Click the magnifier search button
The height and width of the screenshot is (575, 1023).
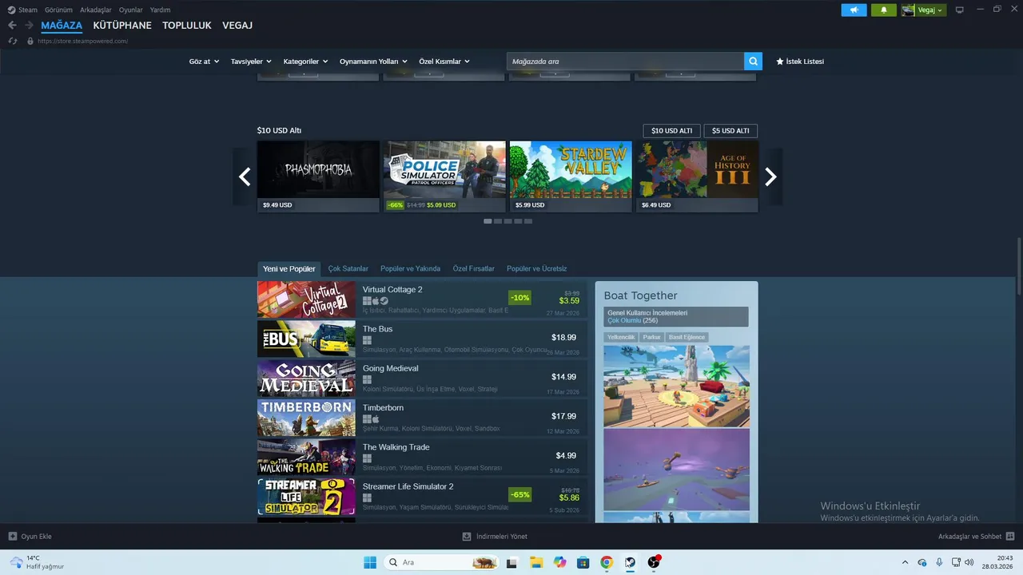tap(753, 61)
